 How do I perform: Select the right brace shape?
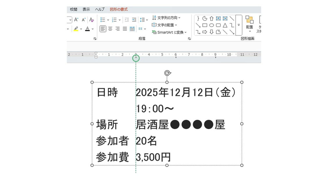(198, 19)
